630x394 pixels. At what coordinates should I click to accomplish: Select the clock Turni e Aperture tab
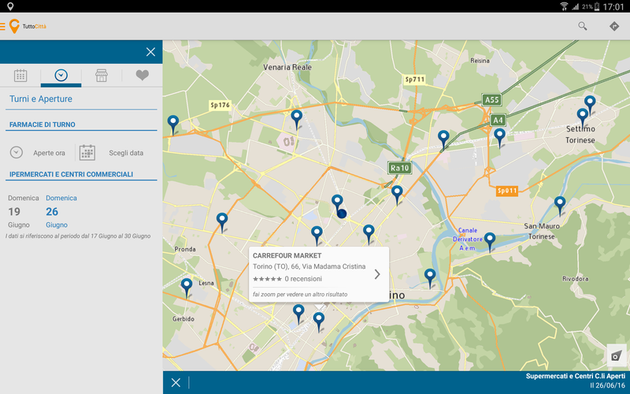(61, 75)
